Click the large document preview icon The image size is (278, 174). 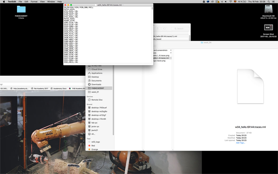point(250,86)
